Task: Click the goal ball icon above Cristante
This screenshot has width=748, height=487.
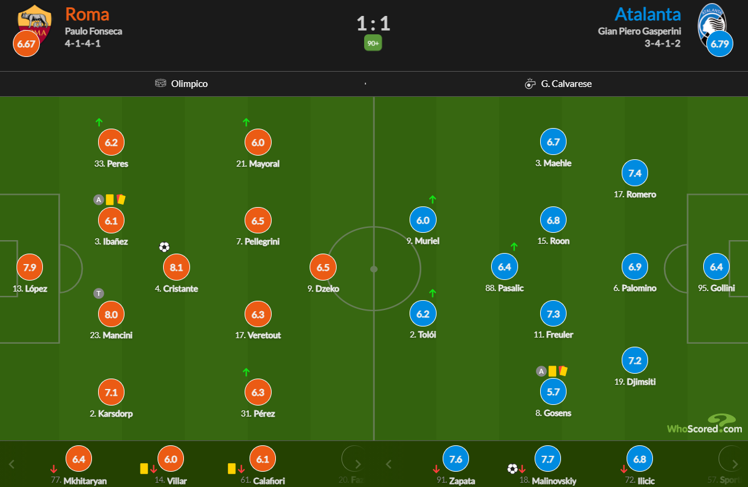Action: [x=164, y=247]
